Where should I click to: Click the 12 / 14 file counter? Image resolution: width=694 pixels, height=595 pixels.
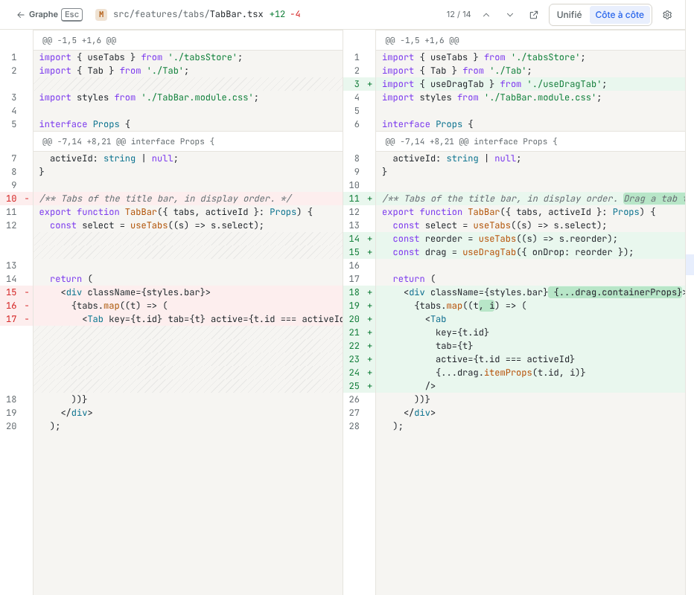tap(459, 15)
